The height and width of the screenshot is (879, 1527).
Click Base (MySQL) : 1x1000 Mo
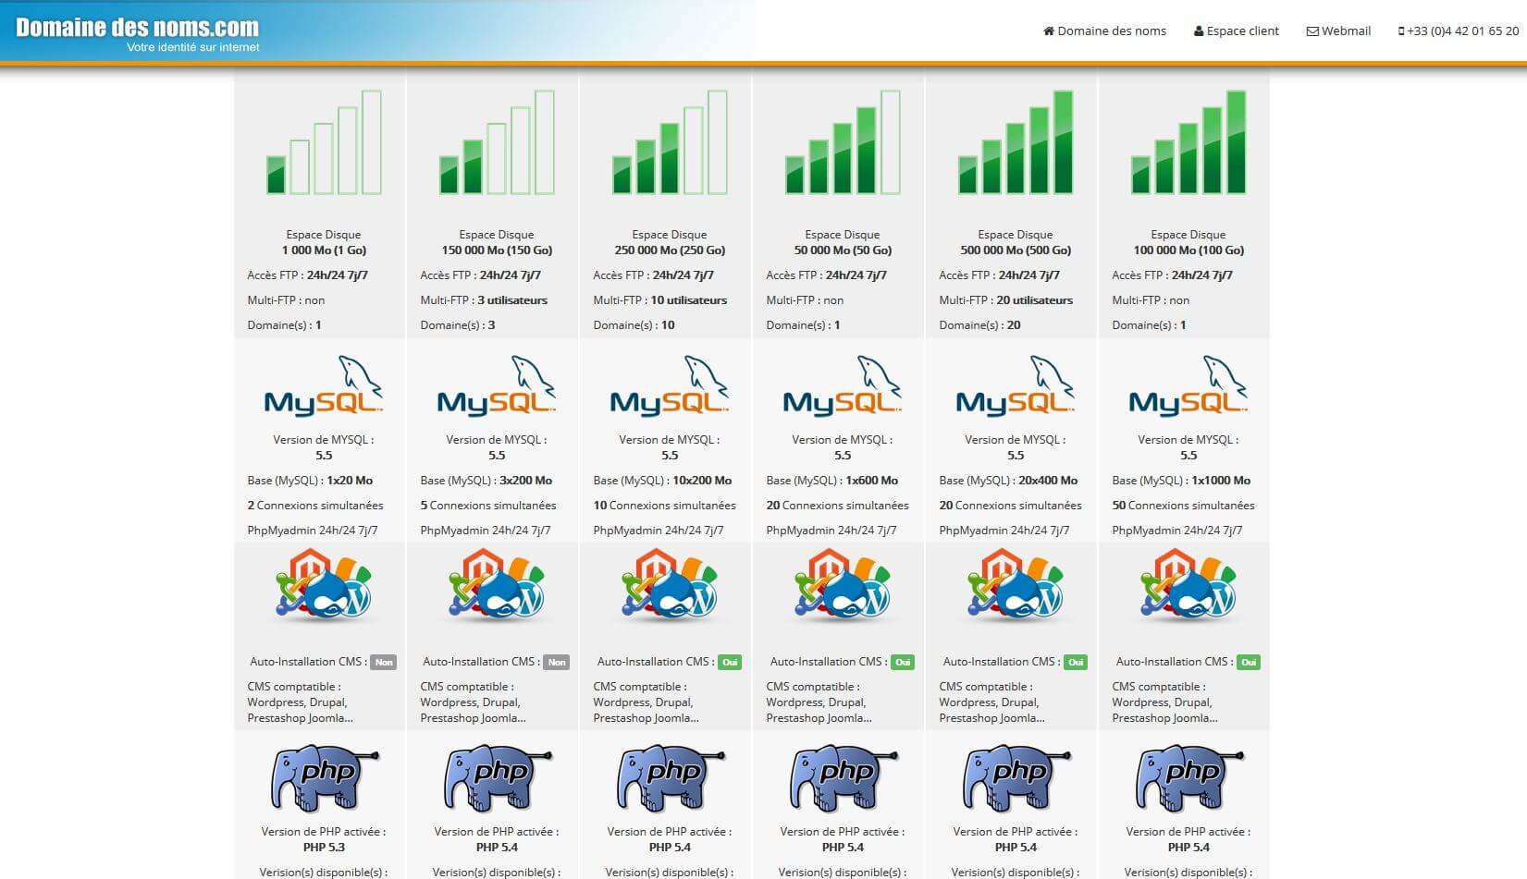coord(1181,481)
